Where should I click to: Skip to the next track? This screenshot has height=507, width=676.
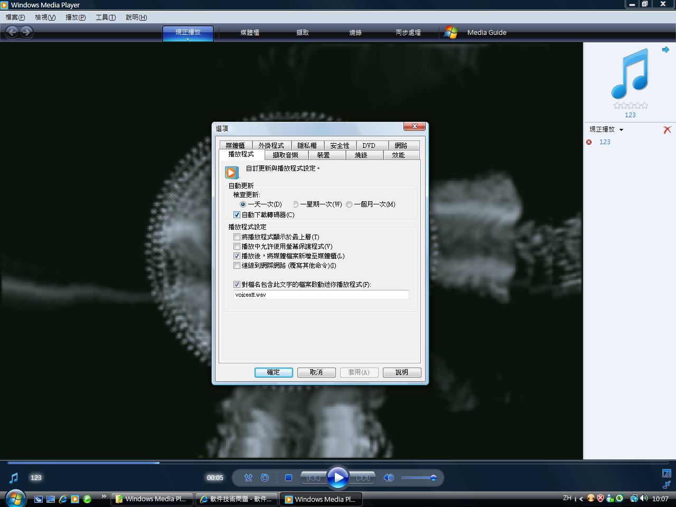point(363,478)
